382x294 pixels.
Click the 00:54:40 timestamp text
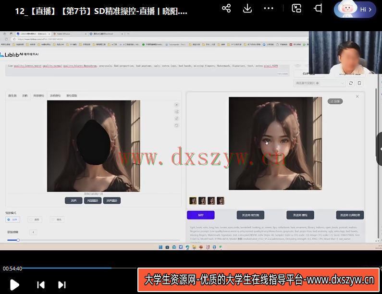click(12, 269)
